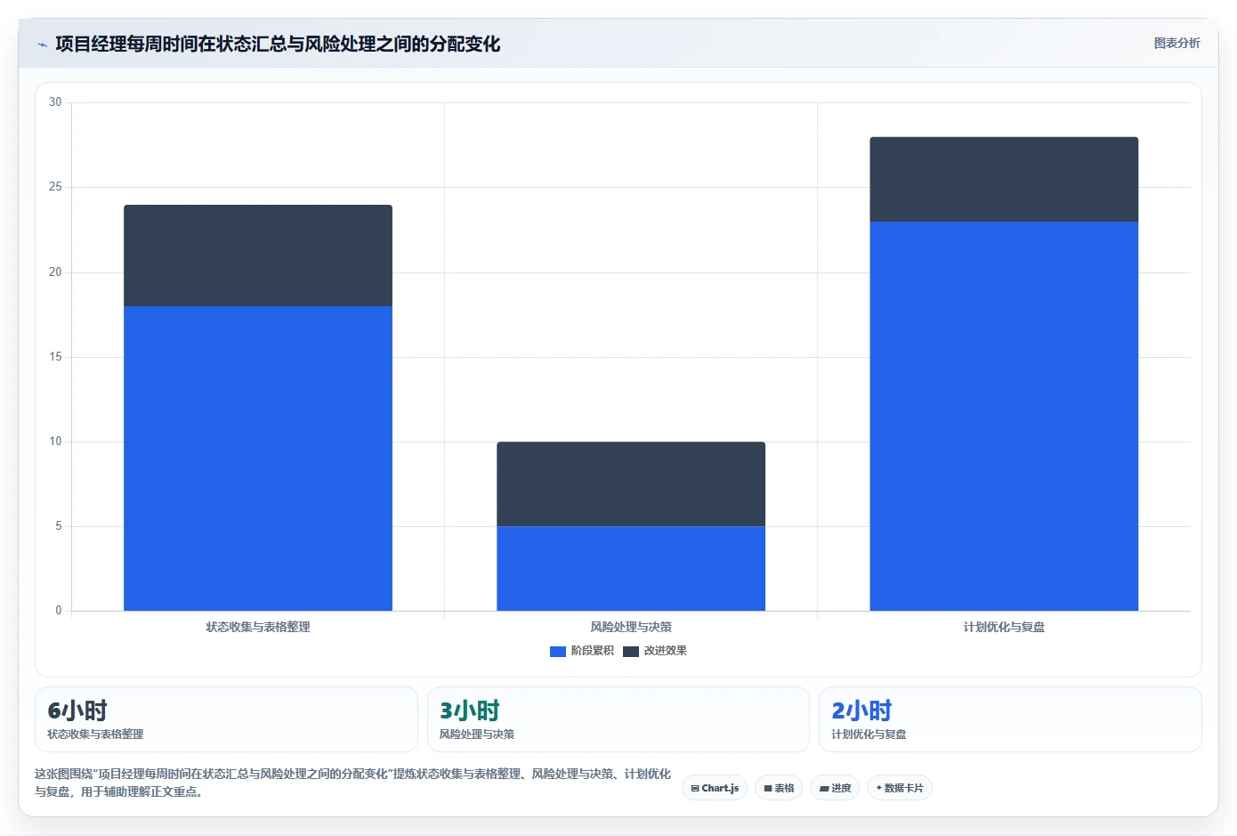This screenshot has height=836, width=1237.
Task: Open the 3小时 data card
Action: [x=618, y=719]
